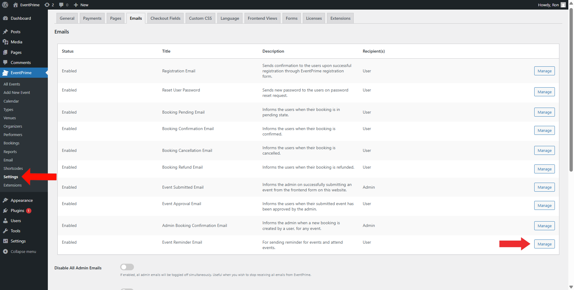This screenshot has height=290, width=574.
Task: Click the WordPress logo icon
Action: (5, 5)
